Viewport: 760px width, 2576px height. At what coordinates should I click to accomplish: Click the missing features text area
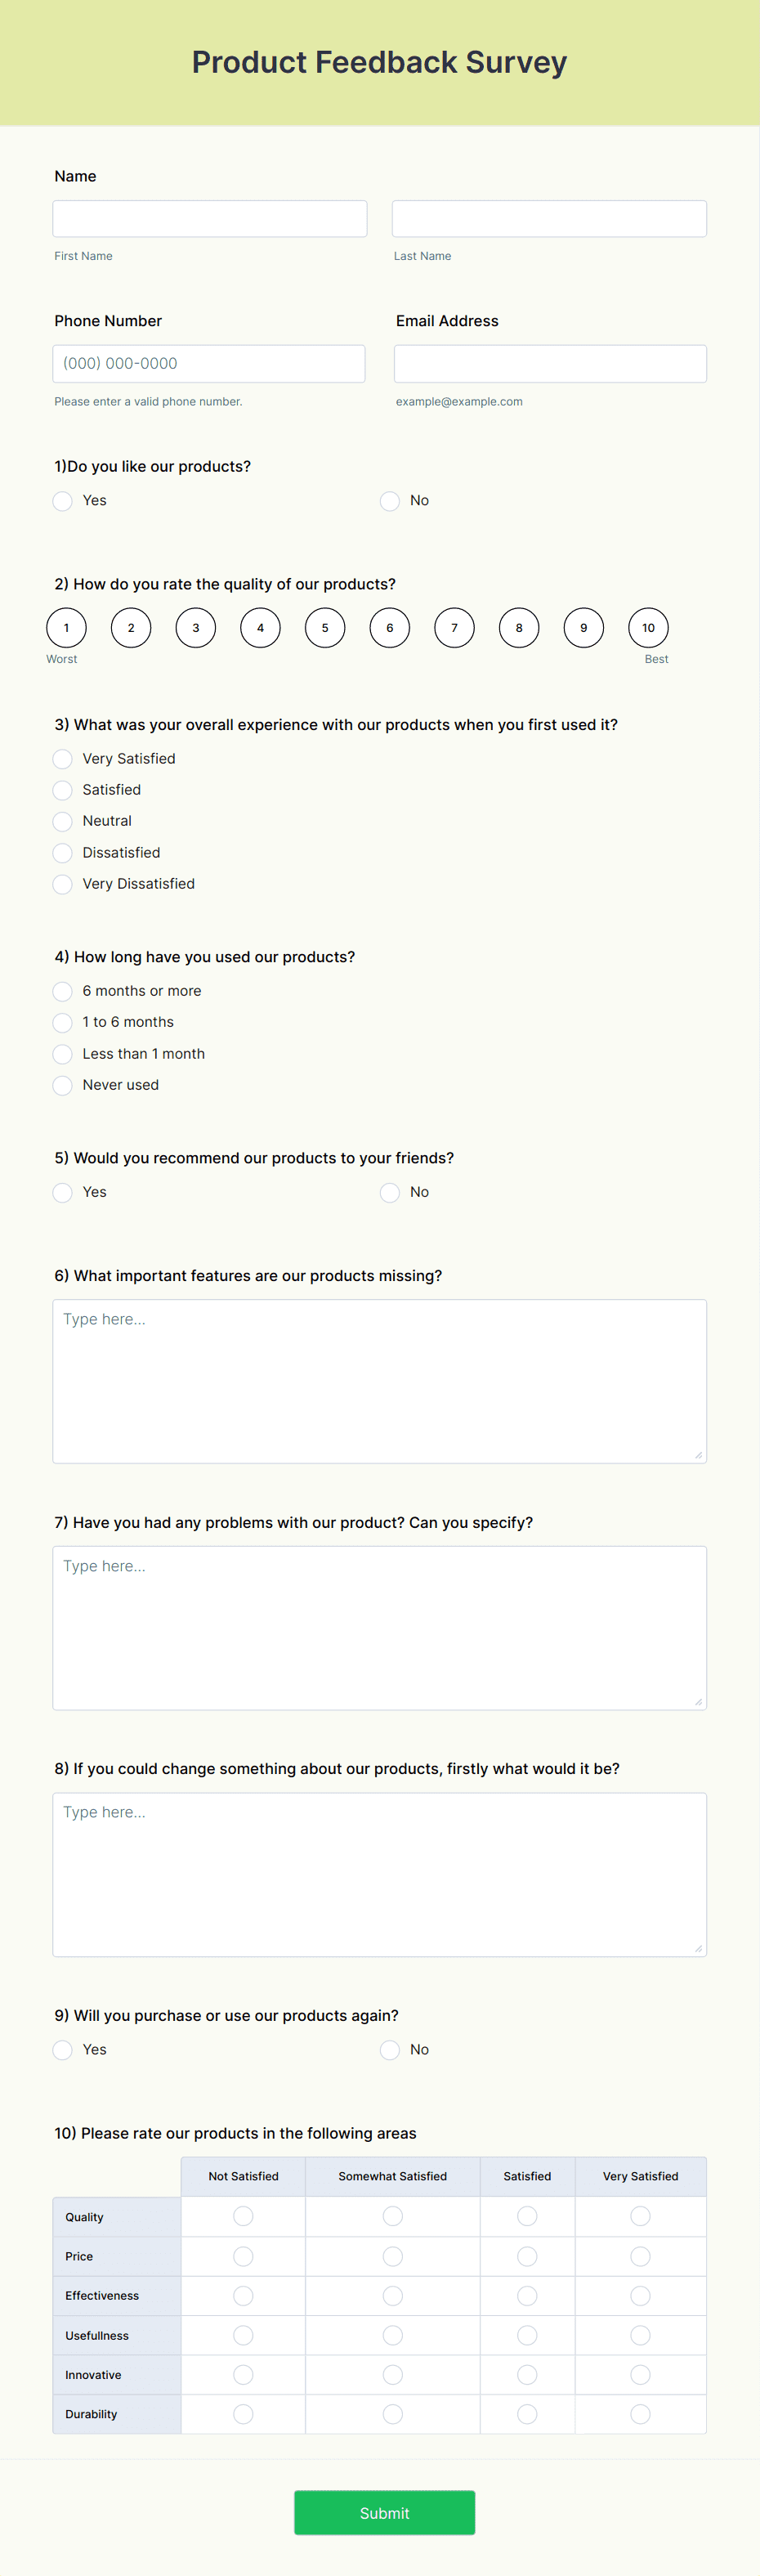(379, 1380)
